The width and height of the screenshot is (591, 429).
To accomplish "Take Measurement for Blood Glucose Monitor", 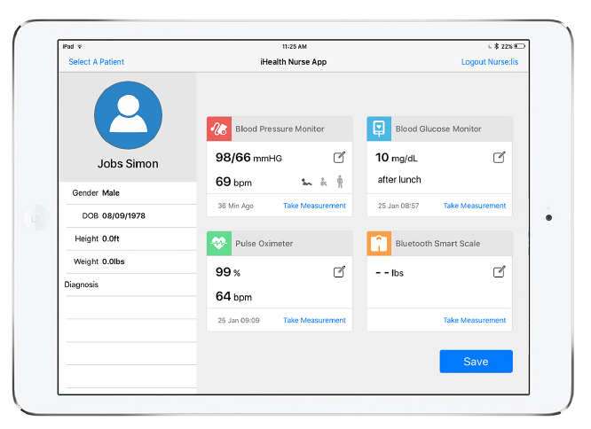I will pyautogui.click(x=475, y=206).
